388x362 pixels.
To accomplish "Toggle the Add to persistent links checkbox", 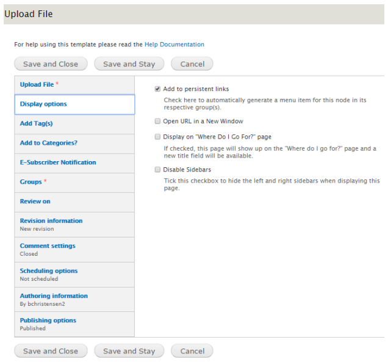I will click(x=157, y=89).
